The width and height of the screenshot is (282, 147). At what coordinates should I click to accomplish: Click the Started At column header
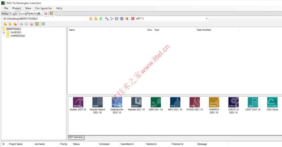[x=157, y=144]
